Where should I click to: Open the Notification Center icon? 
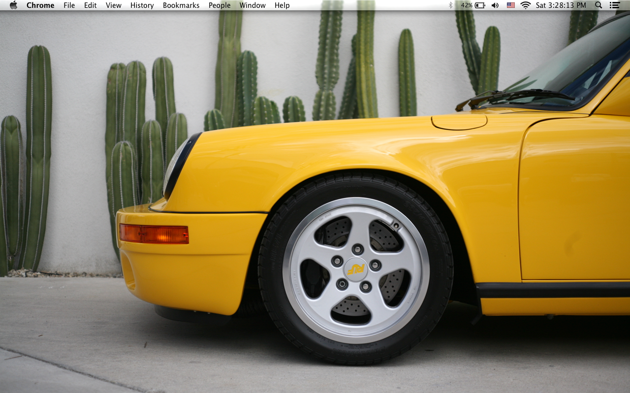click(x=615, y=5)
